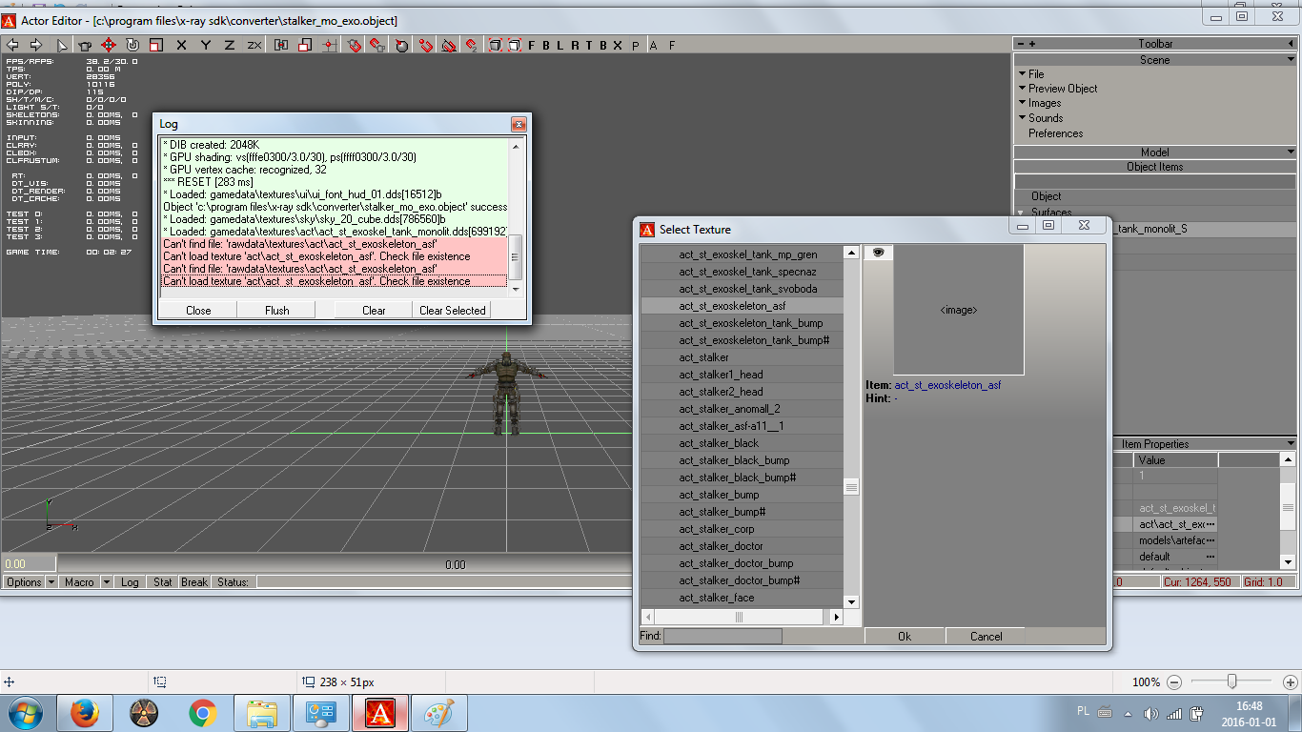The height and width of the screenshot is (732, 1302).
Task: Click Clear Selected in the Log window
Action: (x=453, y=310)
